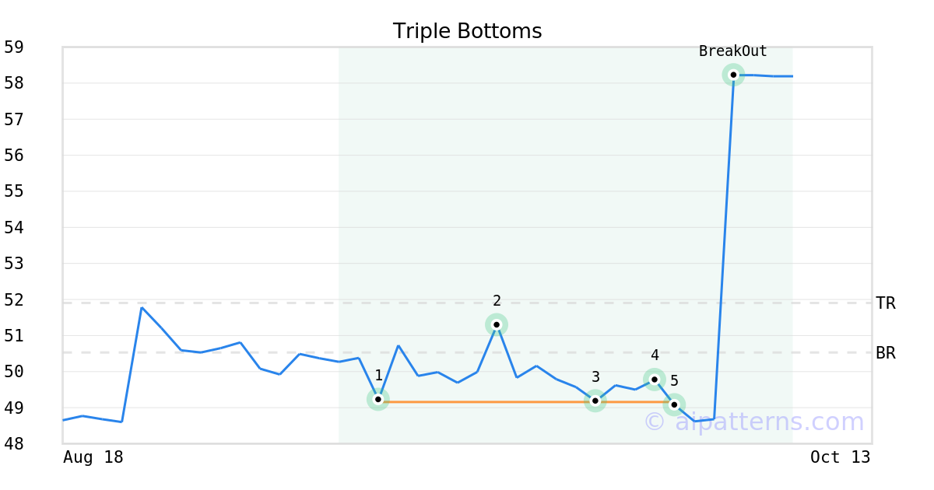
Task: Select the 50 value on price axis
Action: tap(14, 372)
